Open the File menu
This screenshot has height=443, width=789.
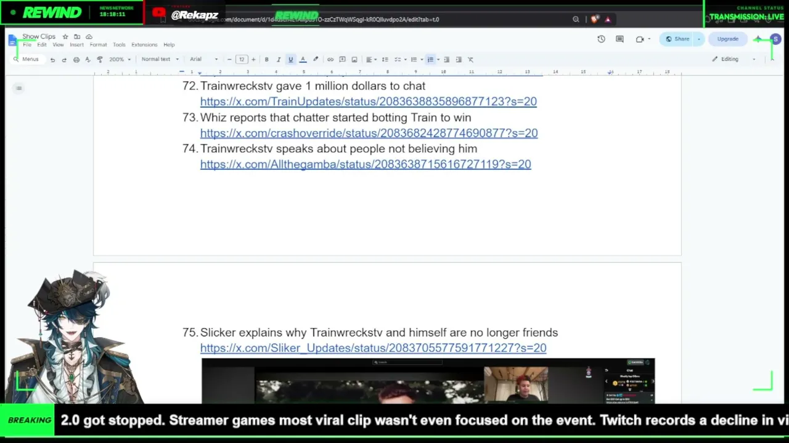[x=27, y=45]
